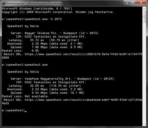
Task: Click the first ISP DIGI Tavkozlesi line
Action: click(51, 37)
